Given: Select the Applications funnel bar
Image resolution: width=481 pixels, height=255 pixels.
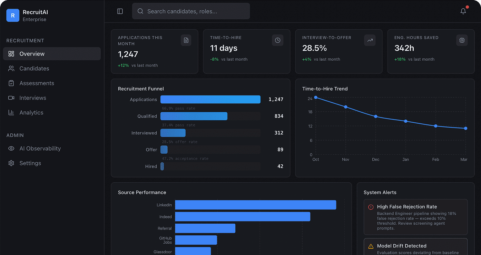Looking at the screenshot, I should [x=210, y=100].
